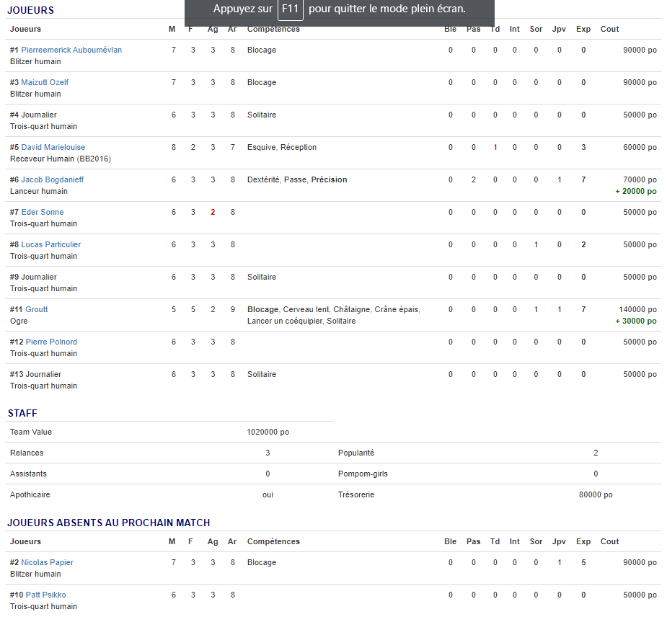Open player Pierreemerick Auboumévlan's profile link
Screen dimensions: 667x617
(71, 50)
